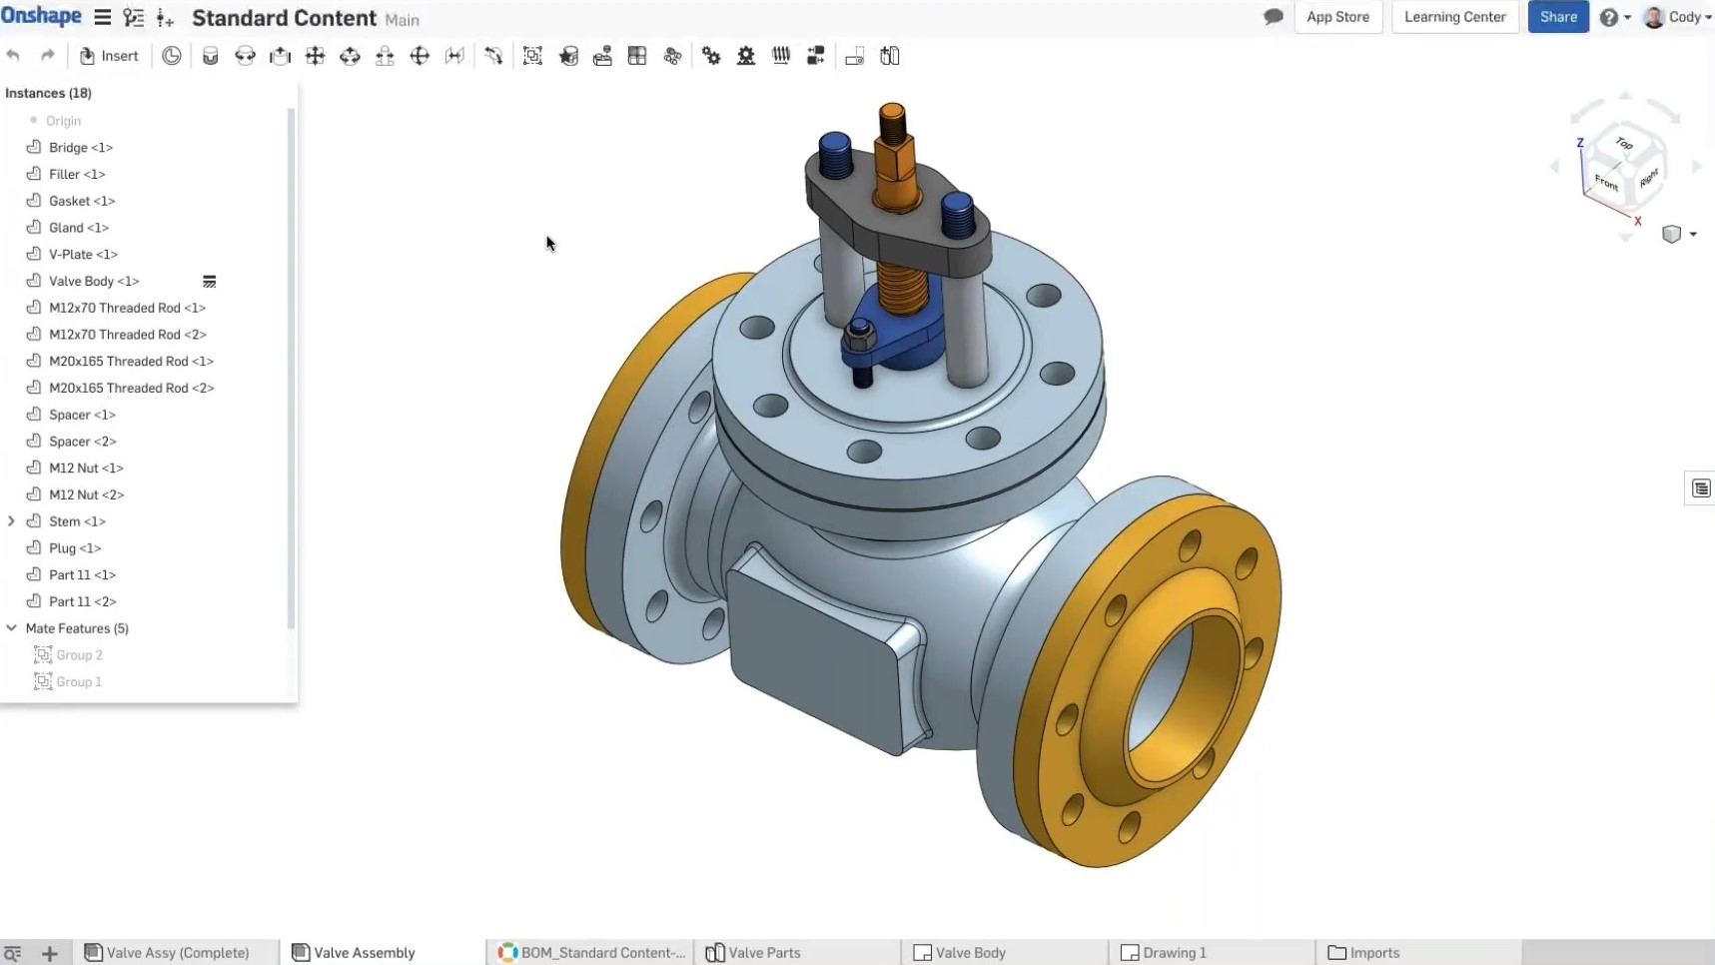1715x965 pixels.
Task: Select Valve Body <1> in the Instances list
Action: (94, 281)
